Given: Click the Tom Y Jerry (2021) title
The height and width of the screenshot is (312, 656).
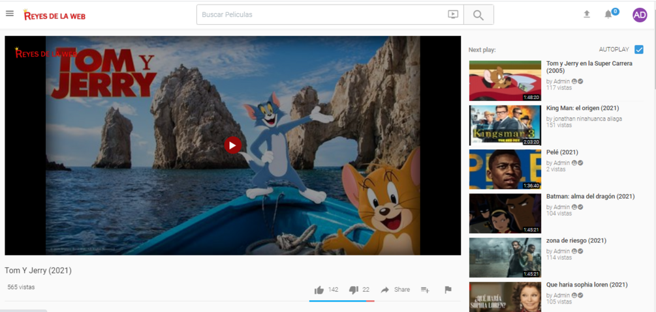Looking at the screenshot, I should point(38,271).
